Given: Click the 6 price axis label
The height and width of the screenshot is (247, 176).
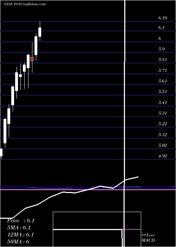Looking at the screenshot, I should coord(160,38).
